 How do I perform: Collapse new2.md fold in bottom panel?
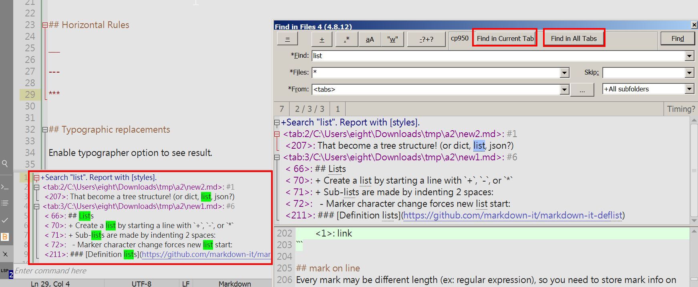point(36,187)
